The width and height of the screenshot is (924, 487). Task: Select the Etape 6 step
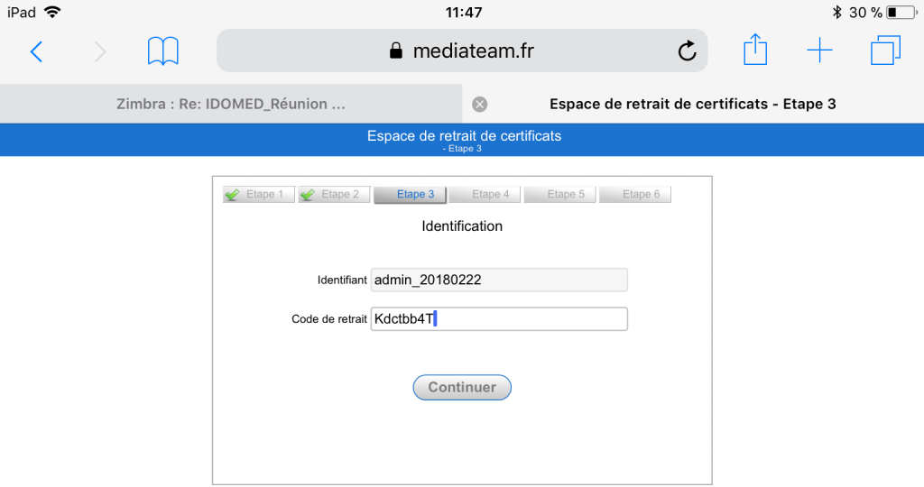[x=635, y=194]
